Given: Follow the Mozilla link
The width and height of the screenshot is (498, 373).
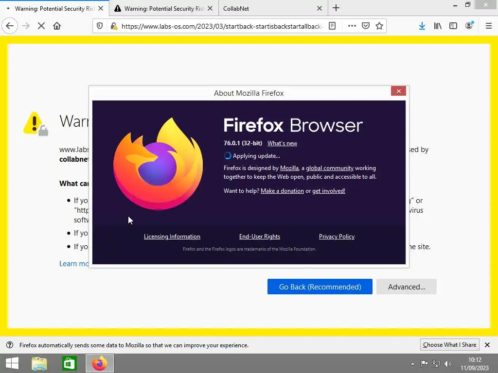Looking at the screenshot, I should click(x=289, y=168).
